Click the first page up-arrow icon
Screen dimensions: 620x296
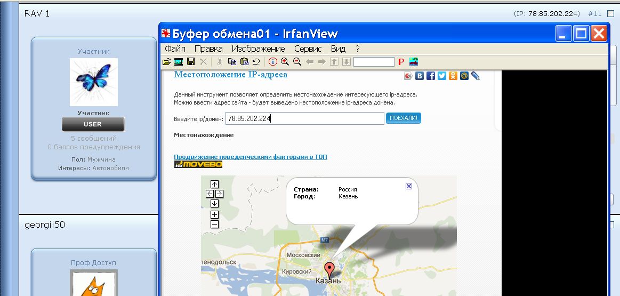click(334, 62)
